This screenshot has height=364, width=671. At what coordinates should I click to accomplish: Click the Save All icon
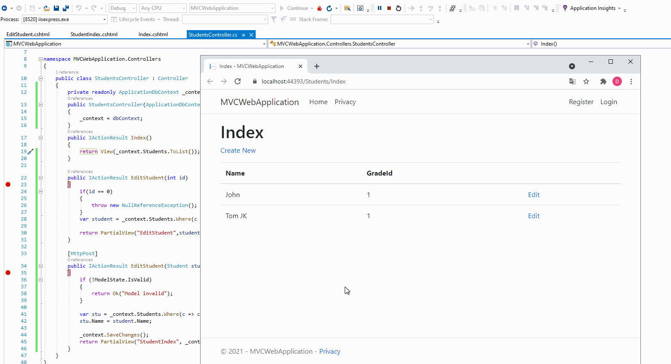coord(65,8)
